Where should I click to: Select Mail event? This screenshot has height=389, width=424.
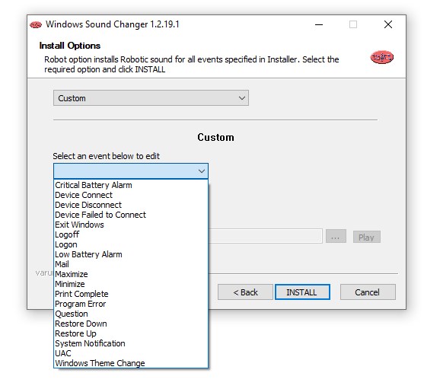[x=131, y=264]
